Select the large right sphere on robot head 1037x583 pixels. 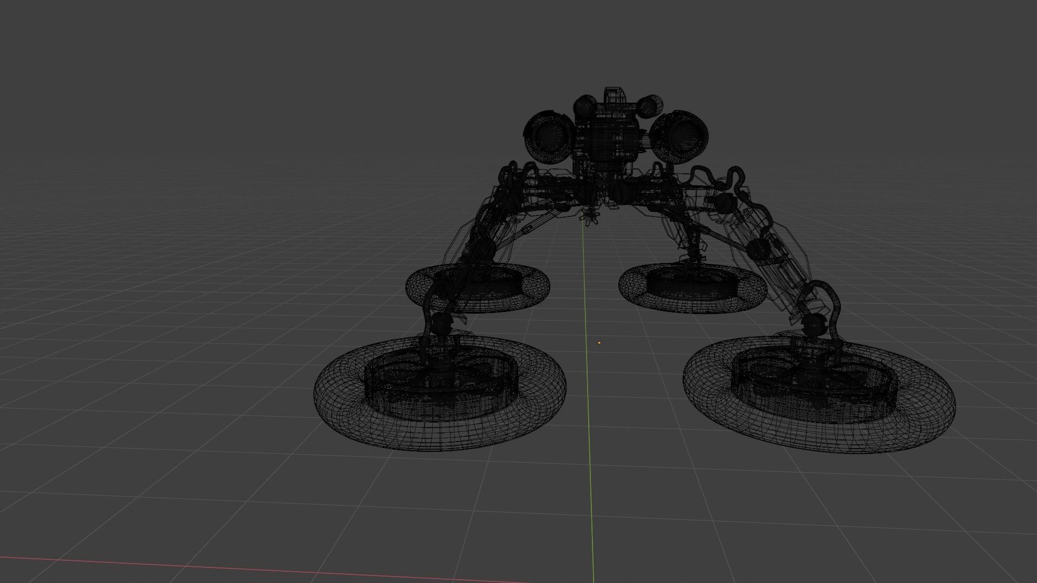tap(679, 137)
